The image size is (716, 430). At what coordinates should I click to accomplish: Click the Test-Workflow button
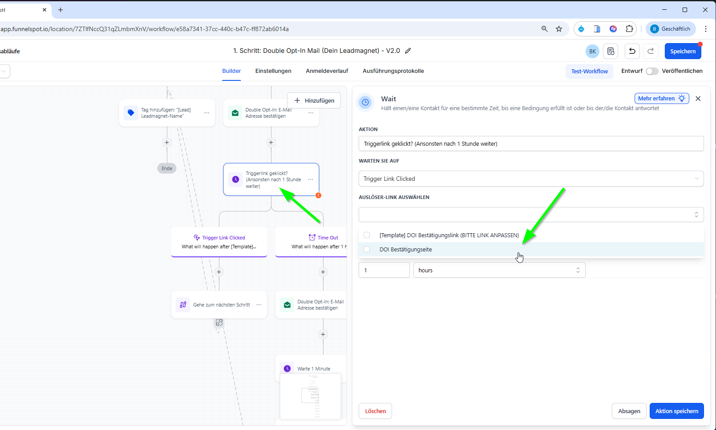pyautogui.click(x=589, y=71)
